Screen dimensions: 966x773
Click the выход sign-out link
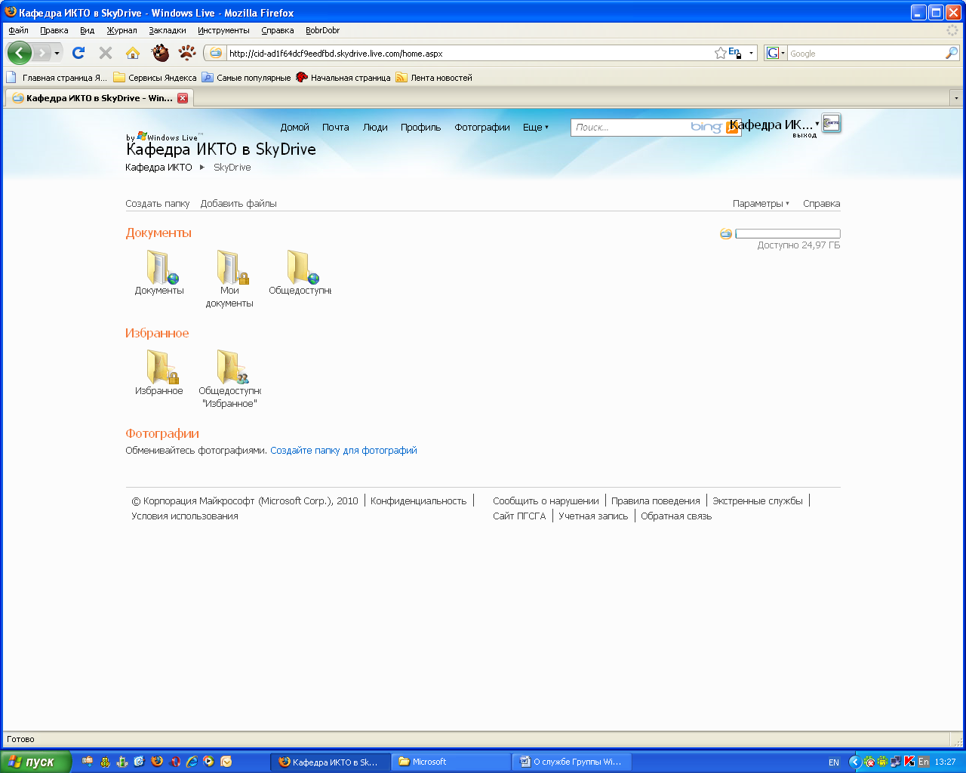[x=804, y=136]
